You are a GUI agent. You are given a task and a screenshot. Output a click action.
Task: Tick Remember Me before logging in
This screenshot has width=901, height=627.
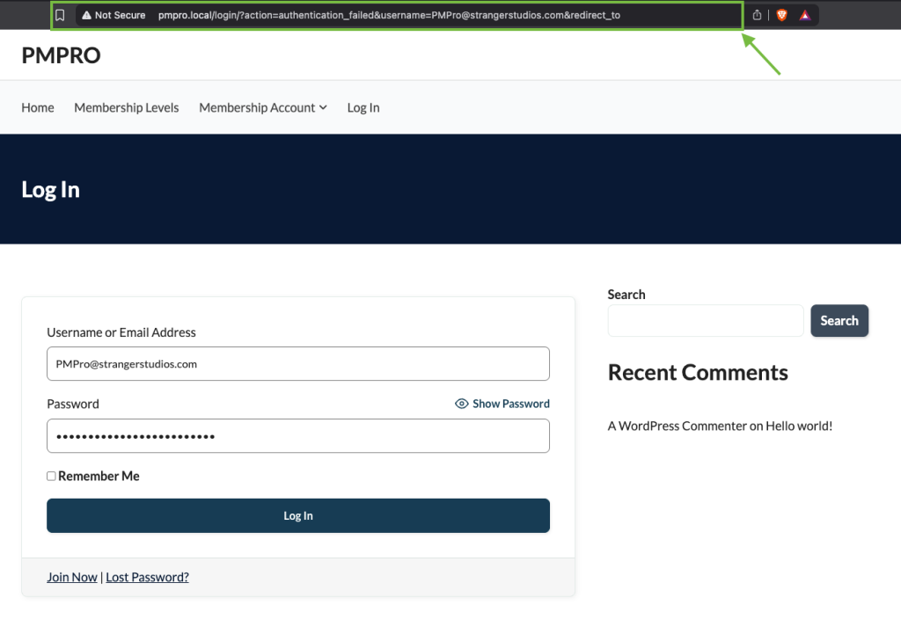51,475
